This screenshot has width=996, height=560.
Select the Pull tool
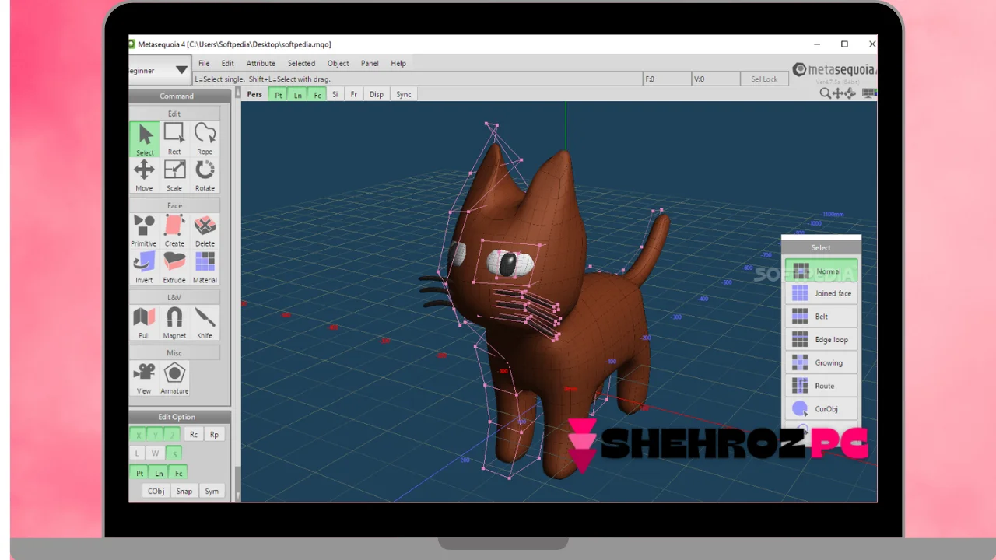(144, 323)
